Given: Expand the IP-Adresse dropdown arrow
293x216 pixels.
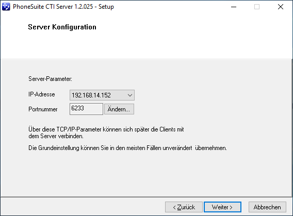Looking at the screenshot, I should [130, 95].
